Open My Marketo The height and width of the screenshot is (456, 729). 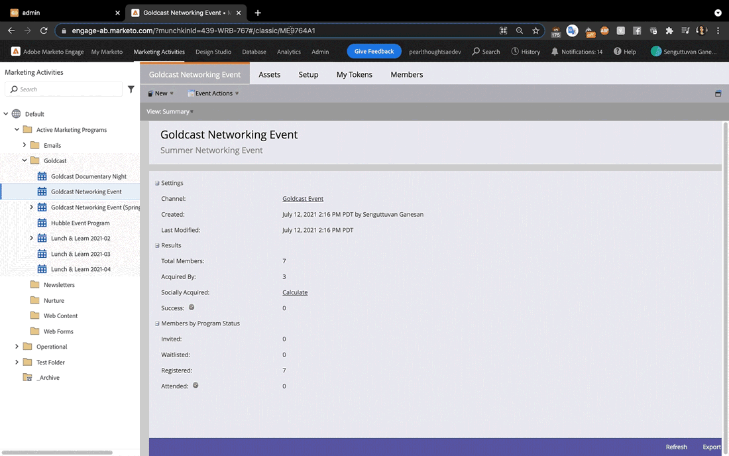(107, 52)
